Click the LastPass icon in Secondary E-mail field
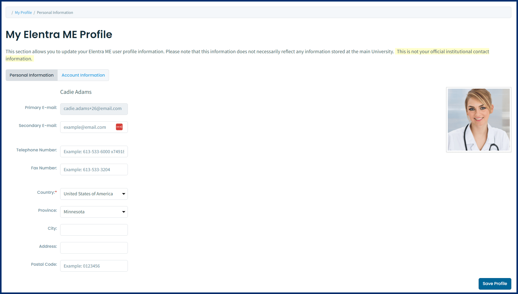 point(119,127)
